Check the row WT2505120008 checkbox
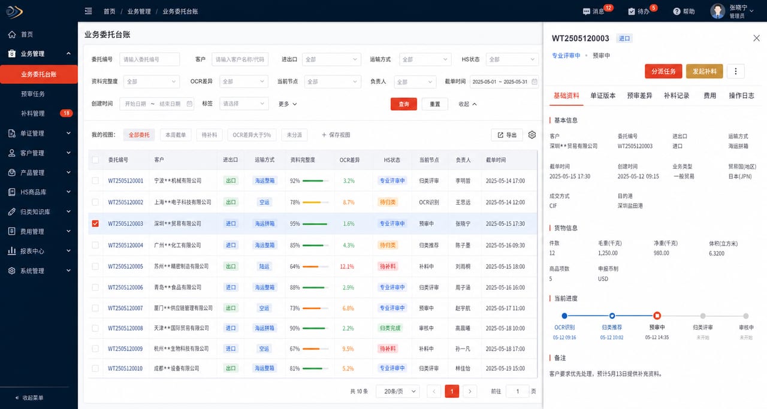This screenshot has height=409, width=767. click(x=95, y=328)
